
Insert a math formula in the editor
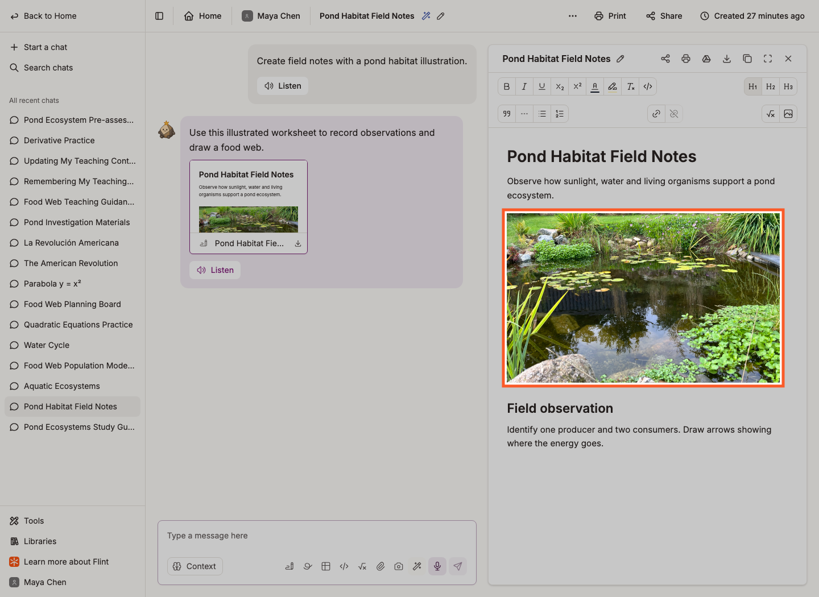click(x=771, y=114)
